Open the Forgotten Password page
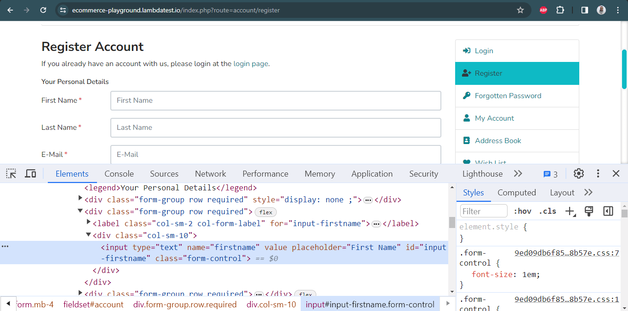This screenshot has height=311, width=628. point(508,96)
